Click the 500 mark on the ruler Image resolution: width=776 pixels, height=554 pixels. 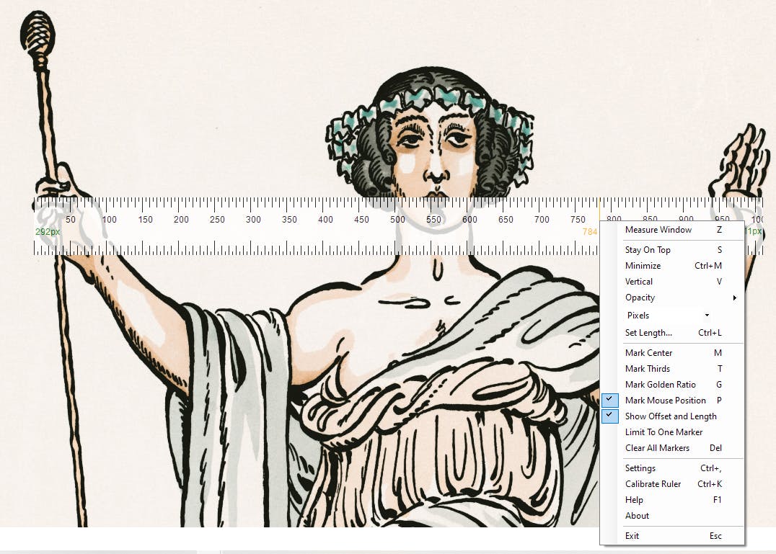398,219
